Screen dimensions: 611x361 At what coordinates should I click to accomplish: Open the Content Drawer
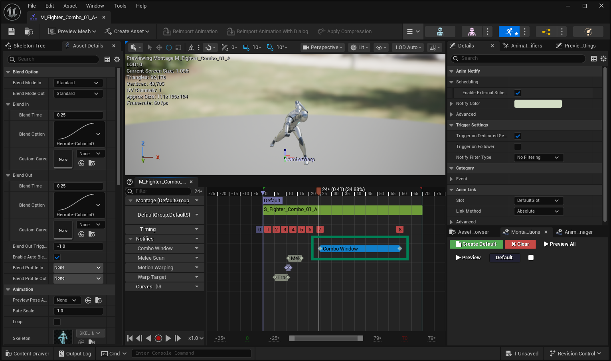coord(28,354)
